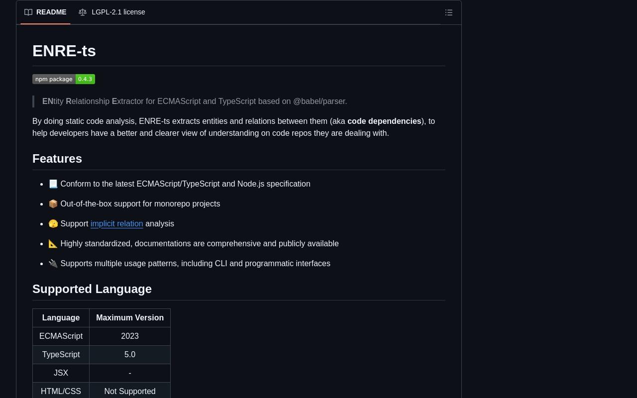Click the 'Conform to the latest ECMAScript' line
This screenshot has height=398, width=637.
[180, 184]
